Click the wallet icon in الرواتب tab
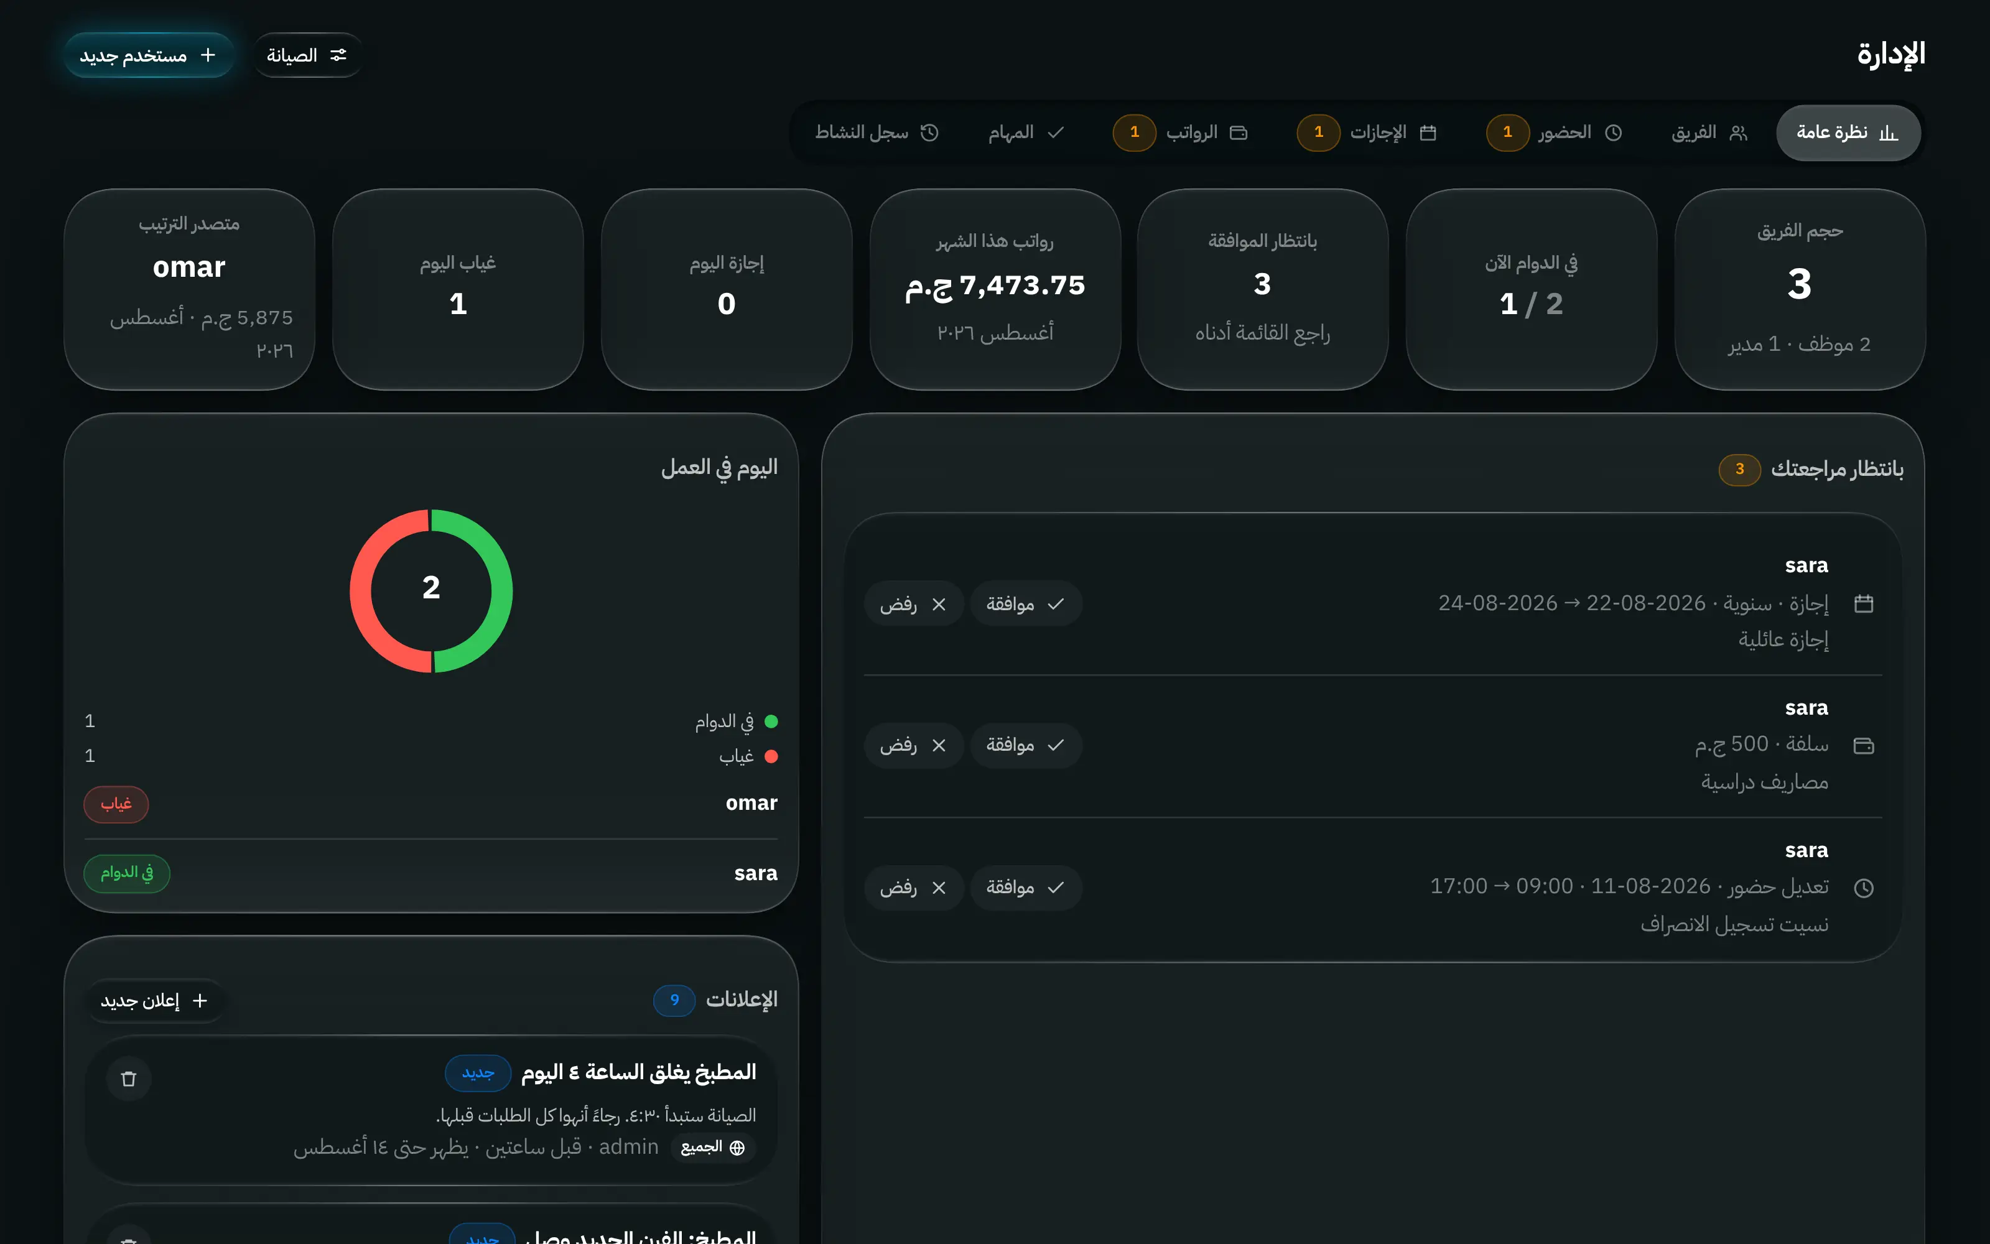 1239,132
